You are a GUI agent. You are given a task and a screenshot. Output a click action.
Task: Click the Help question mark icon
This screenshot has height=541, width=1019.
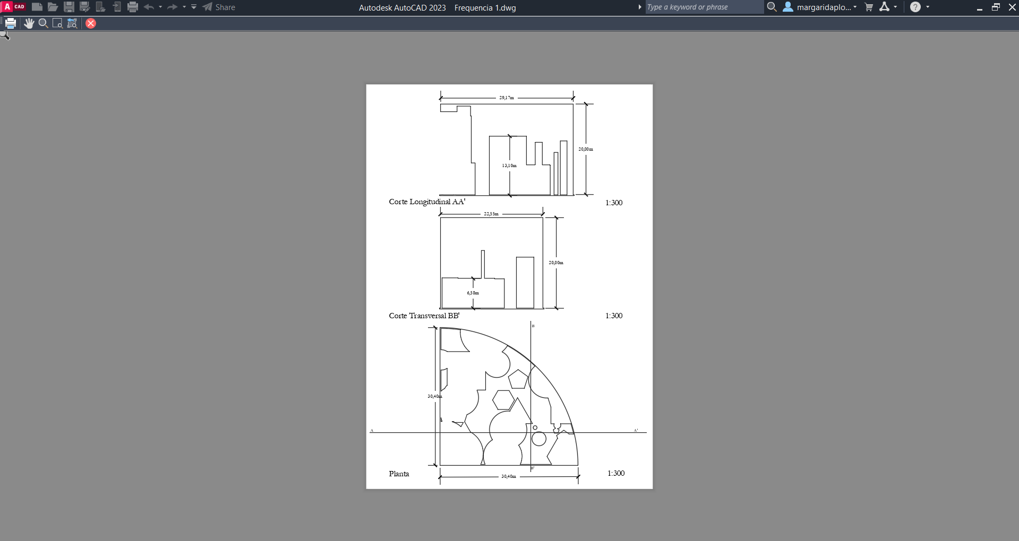[x=915, y=7]
